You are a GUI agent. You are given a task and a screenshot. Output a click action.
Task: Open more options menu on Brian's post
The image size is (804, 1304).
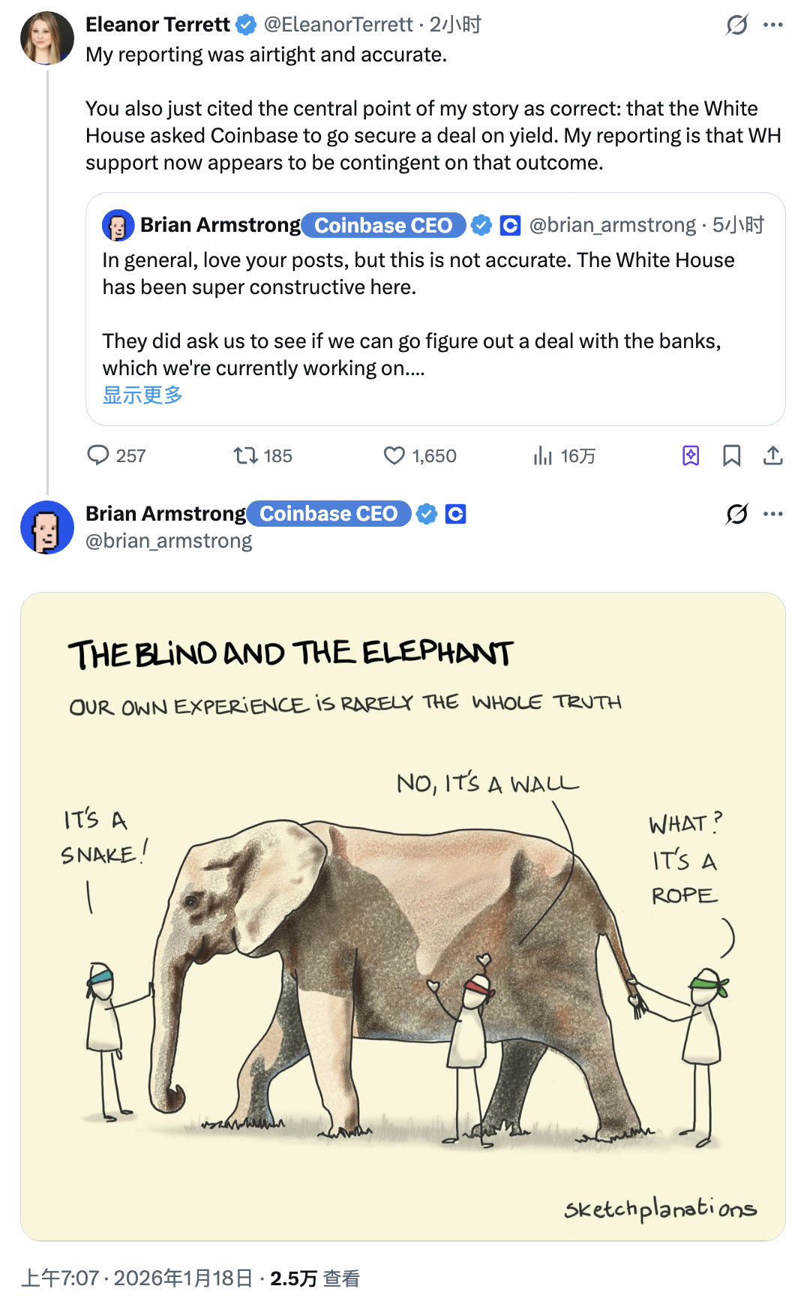pyautogui.click(x=773, y=514)
